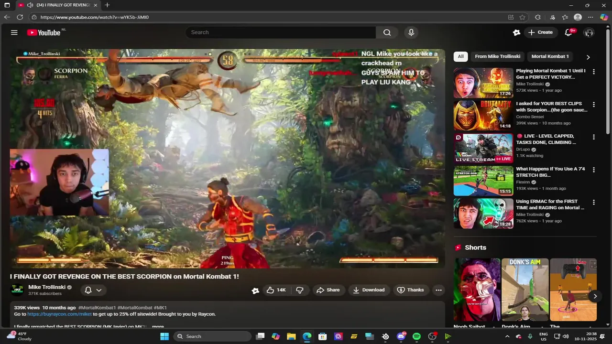The image size is (612, 344).
Task: Open the YouTube account avatar menu
Action: point(589,32)
